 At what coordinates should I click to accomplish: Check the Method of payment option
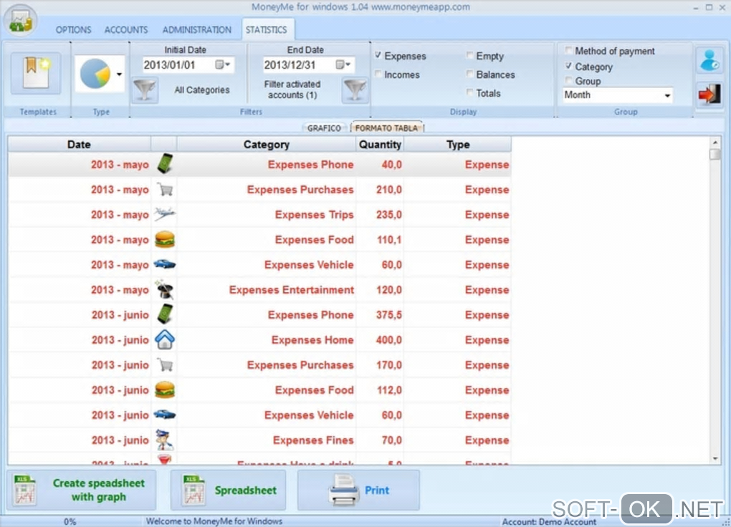pyautogui.click(x=568, y=50)
